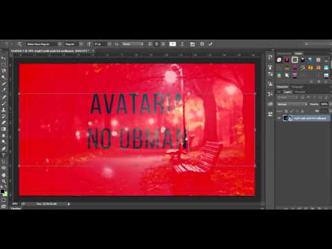Screen dimensions: 332x249
Task: Select the open document title tab
Action: (x=51, y=50)
